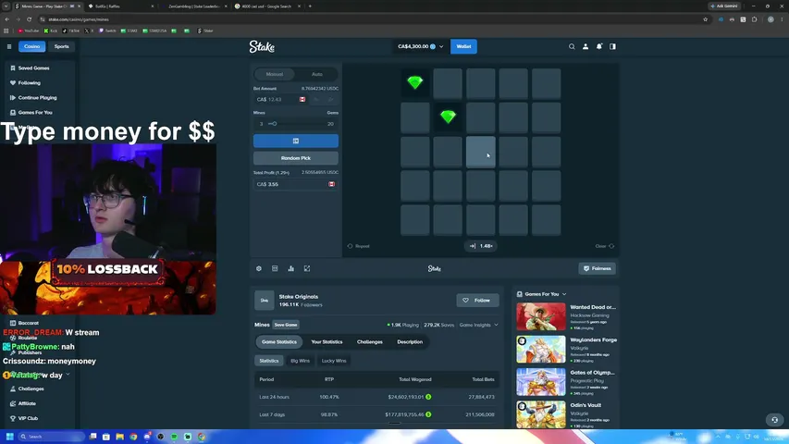
Task: Open Twitch bookmark in bookmarks bar
Action: pyautogui.click(x=107, y=31)
